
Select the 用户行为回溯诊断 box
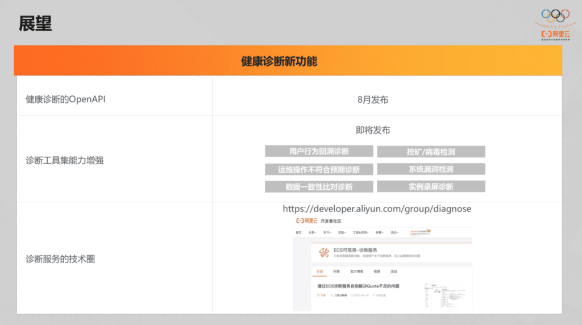point(319,151)
